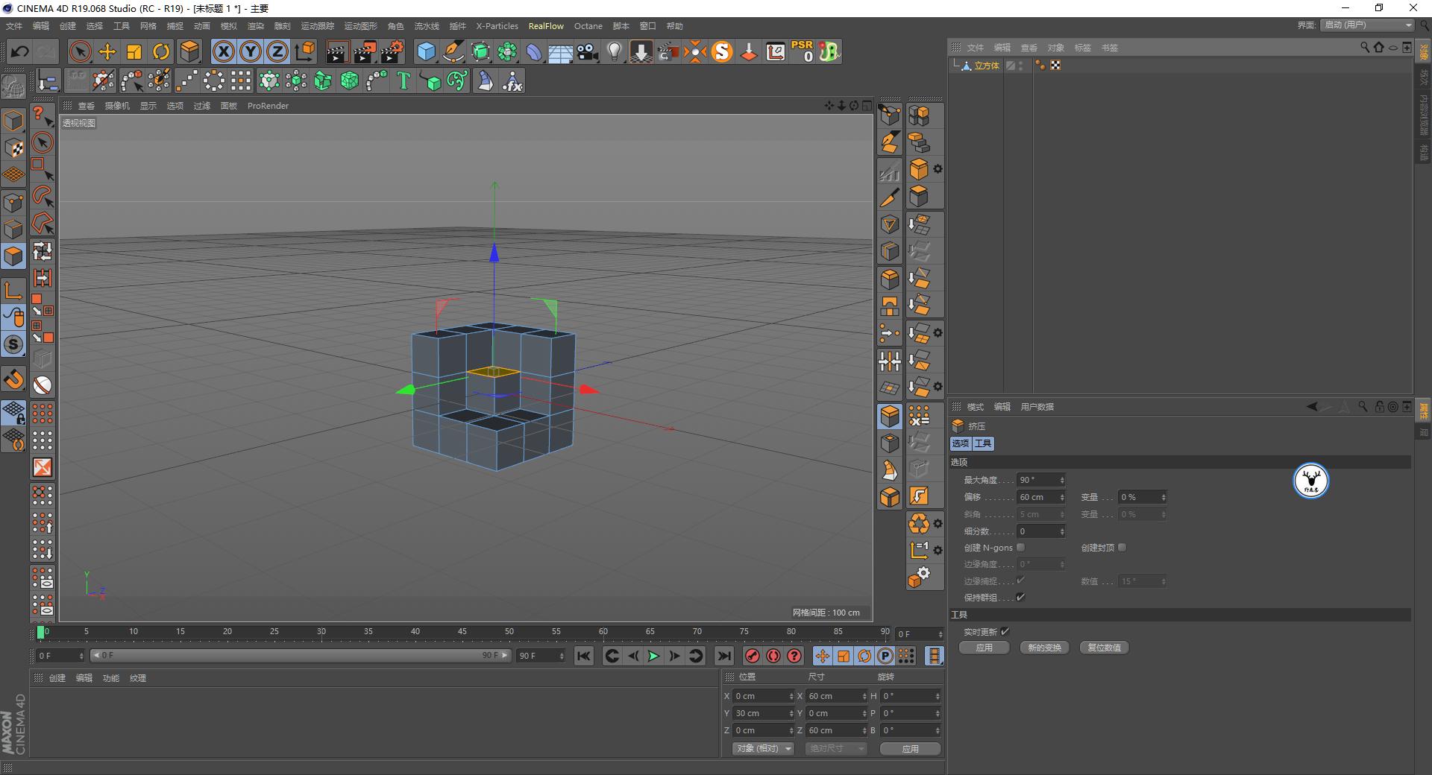Select the 立方体 object in Object Manager
This screenshot has width=1432, height=775.
pyautogui.click(x=987, y=66)
